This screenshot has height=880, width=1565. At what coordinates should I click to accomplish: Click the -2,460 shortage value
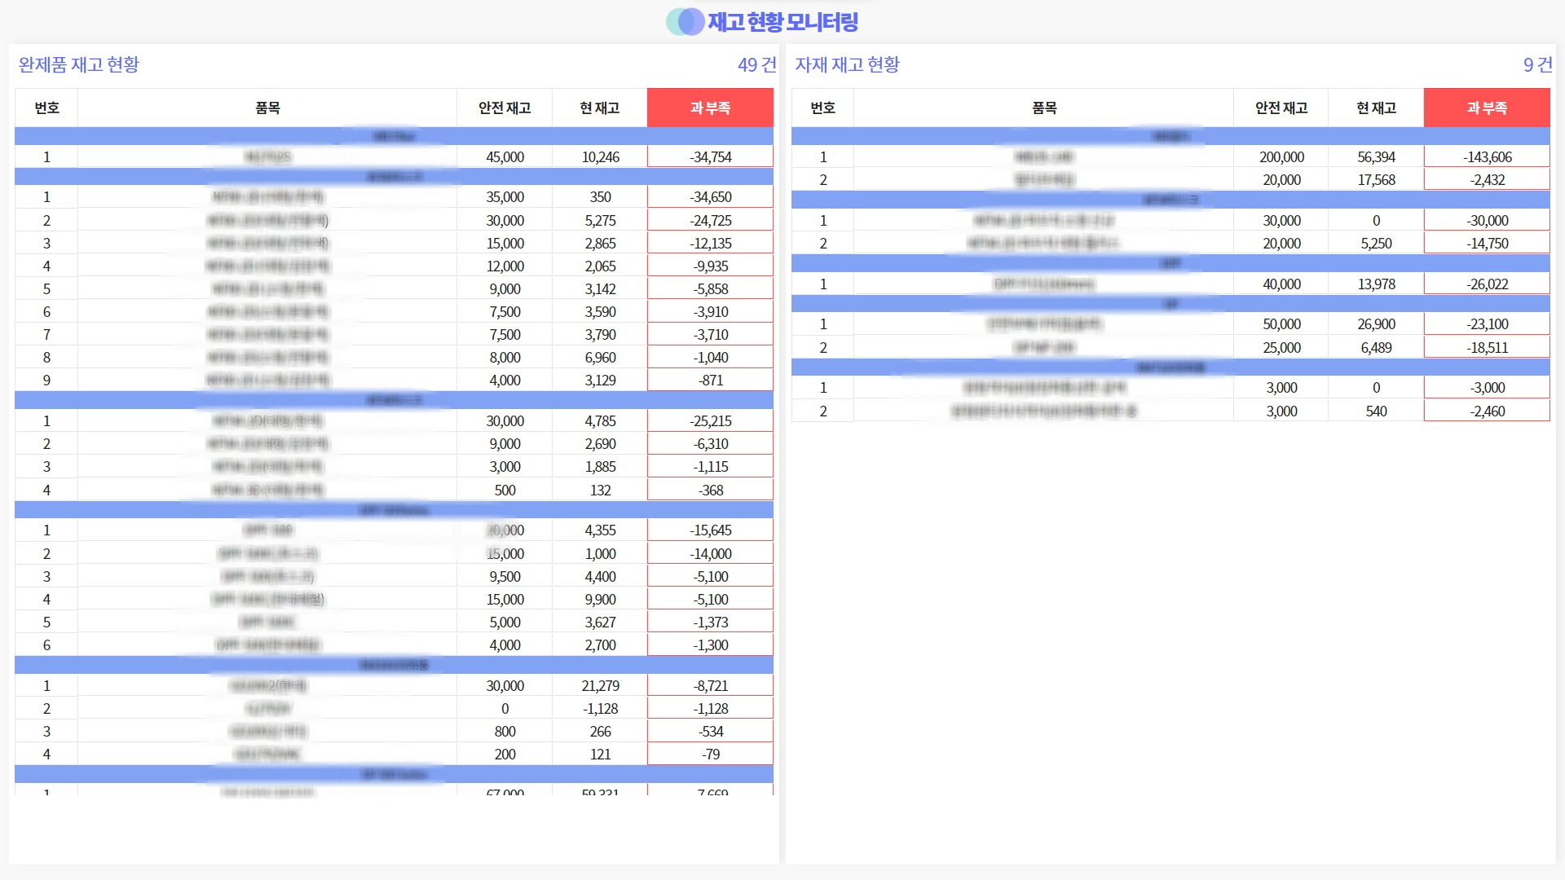1487,411
